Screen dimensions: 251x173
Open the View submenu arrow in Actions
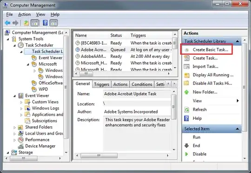click(x=238, y=101)
